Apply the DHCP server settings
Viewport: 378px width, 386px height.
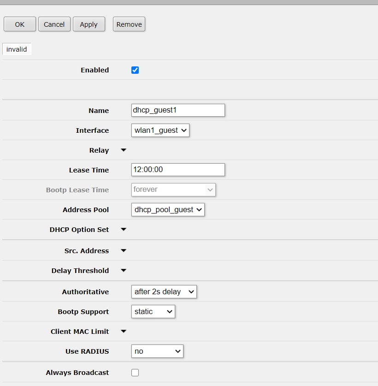point(89,24)
